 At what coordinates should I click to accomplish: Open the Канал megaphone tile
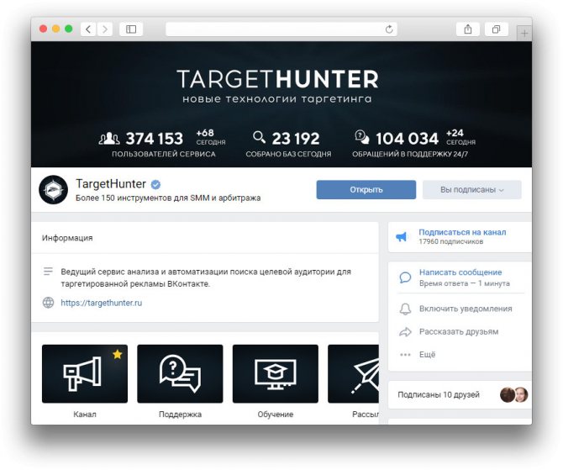(x=85, y=373)
